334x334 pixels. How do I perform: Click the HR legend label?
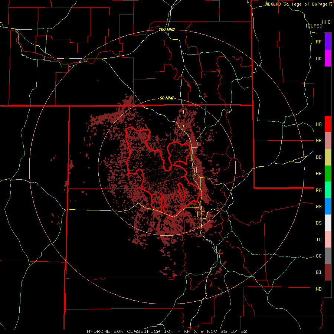(x=319, y=173)
